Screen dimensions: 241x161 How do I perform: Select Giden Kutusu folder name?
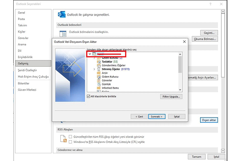pyautogui.click(x=110, y=76)
